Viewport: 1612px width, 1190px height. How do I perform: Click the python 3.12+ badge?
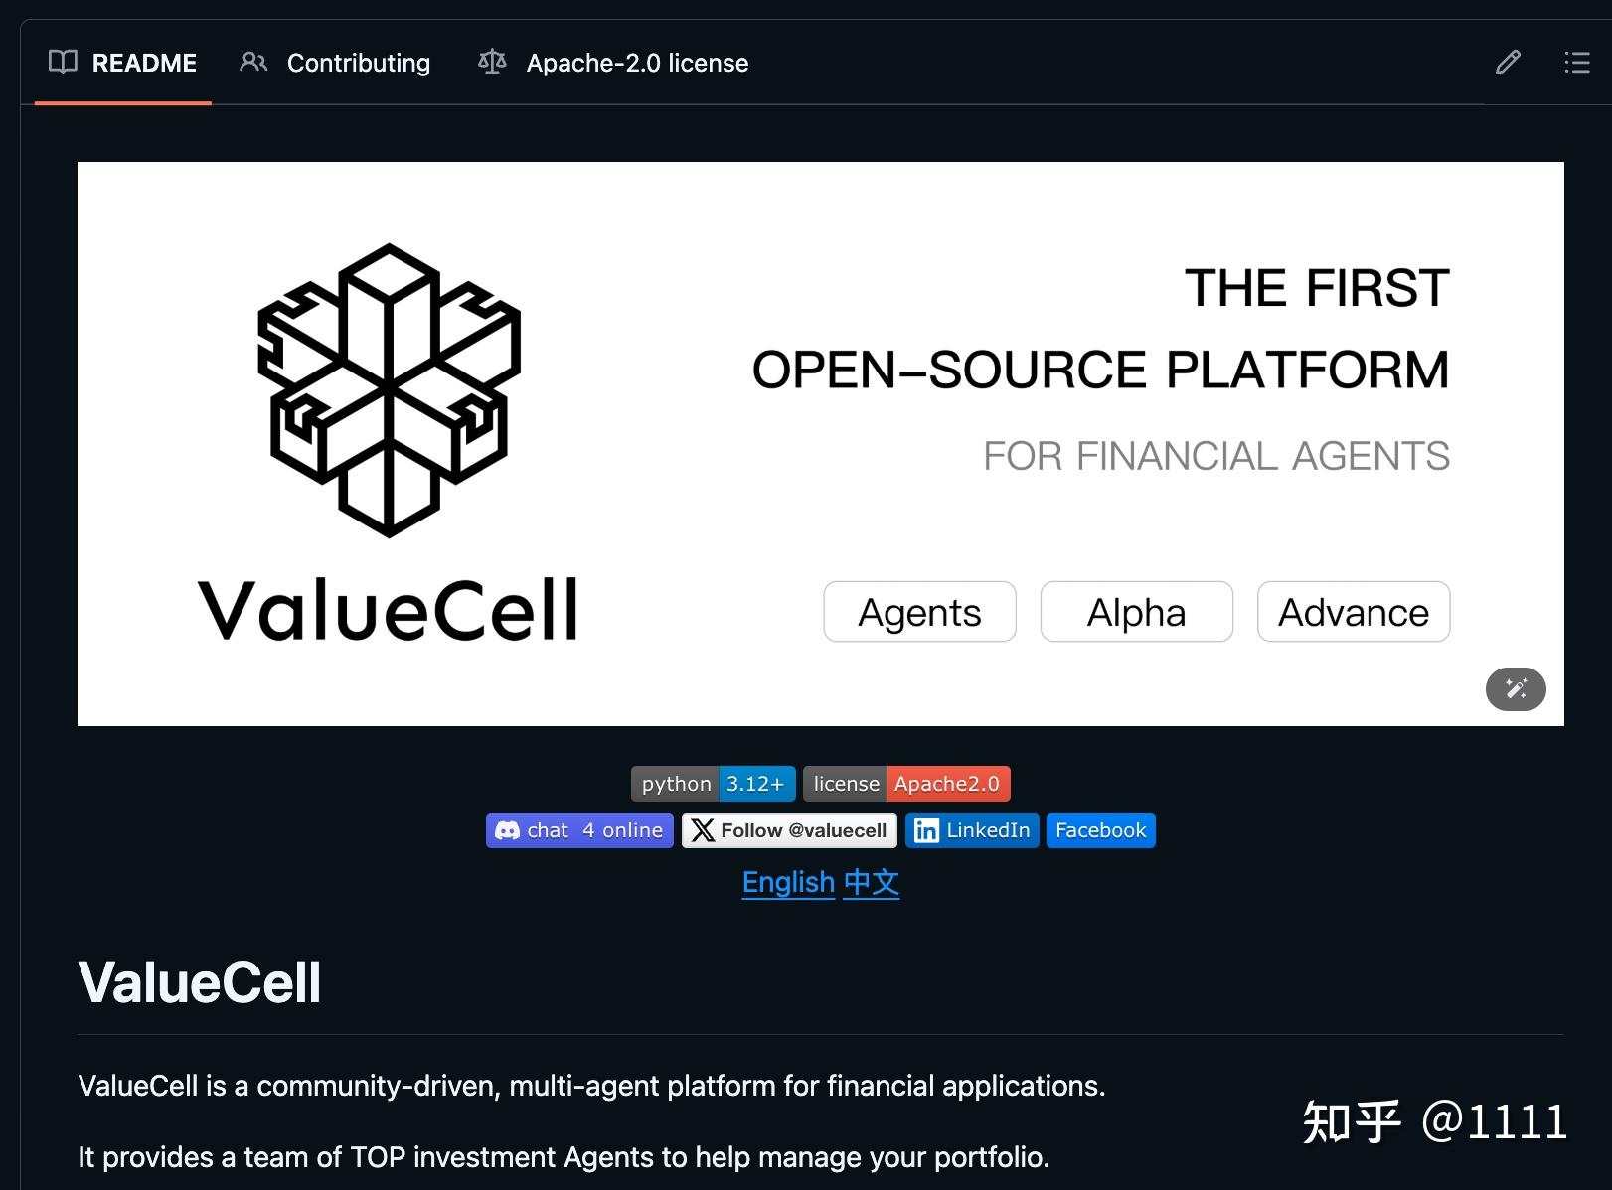tap(713, 784)
